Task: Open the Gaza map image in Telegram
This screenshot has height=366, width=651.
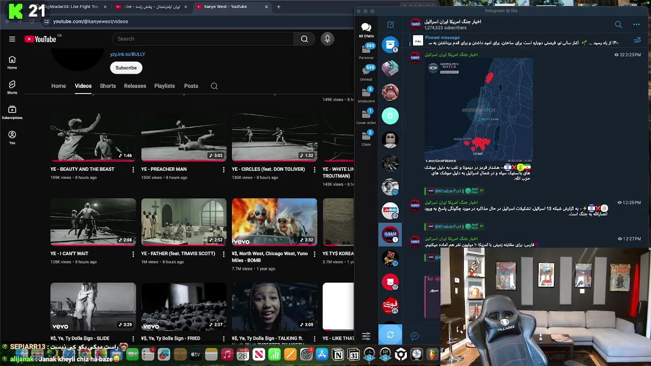Action: point(479,110)
